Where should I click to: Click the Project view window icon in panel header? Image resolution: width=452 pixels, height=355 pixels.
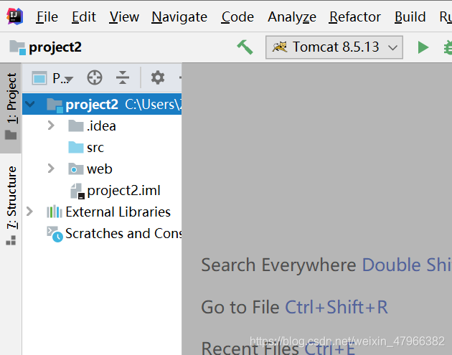tap(39, 77)
